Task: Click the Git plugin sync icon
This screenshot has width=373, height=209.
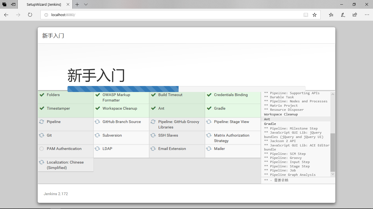Action: click(x=42, y=135)
